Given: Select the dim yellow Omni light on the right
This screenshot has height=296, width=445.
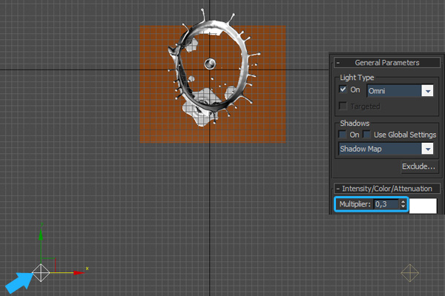Looking at the screenshot, I should click(409, 273).
